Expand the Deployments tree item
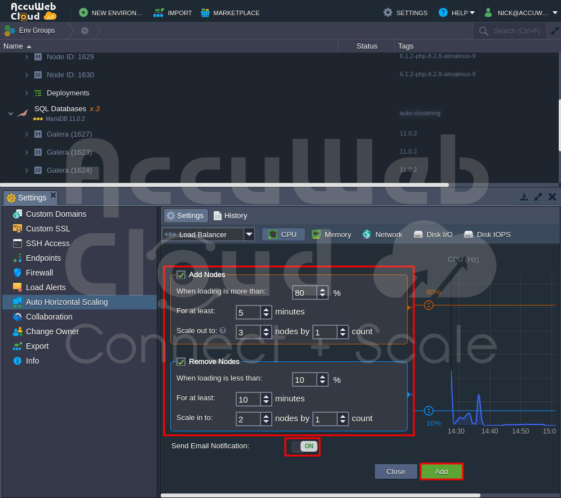561x498 pixels. (26, 93)
